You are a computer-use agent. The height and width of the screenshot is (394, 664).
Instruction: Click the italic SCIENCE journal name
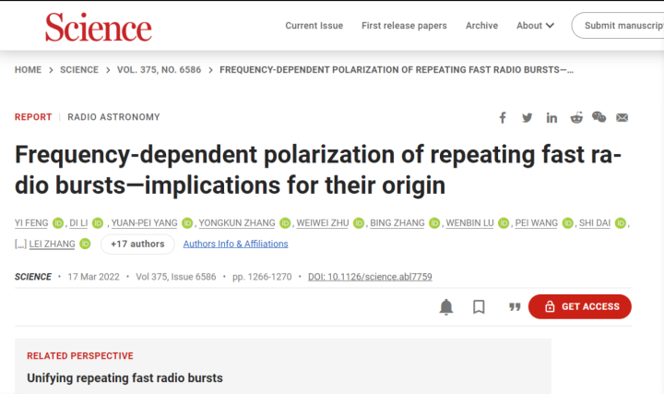[32, 277]
